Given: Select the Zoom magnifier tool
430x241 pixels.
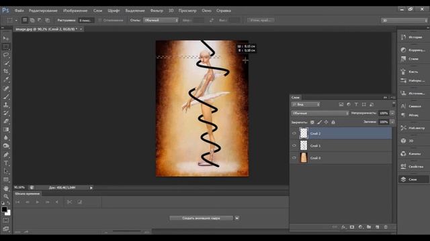Looking at the screenshot, I should point(6,196).
